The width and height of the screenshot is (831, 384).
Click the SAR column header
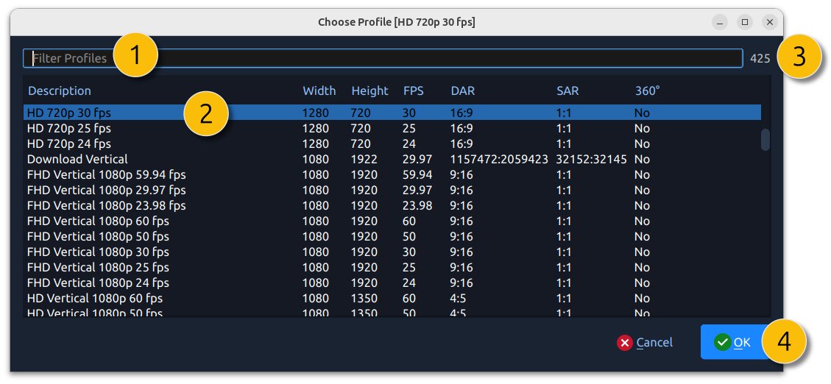click(x=567, y=90)
